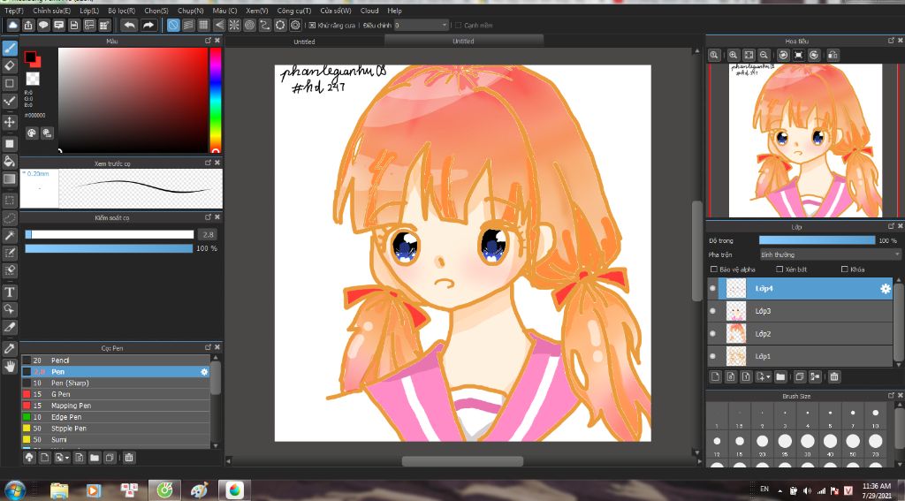
Task: Delete layer using the trash icon
Action: click(834, 376)
